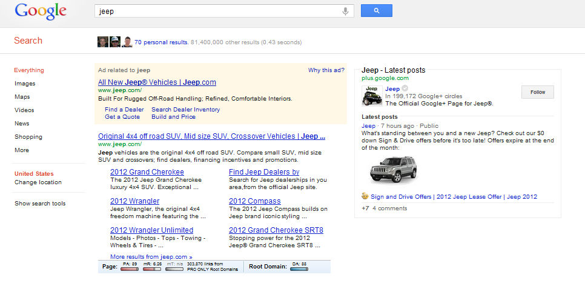Click Change location link

[x=38, y=182]
